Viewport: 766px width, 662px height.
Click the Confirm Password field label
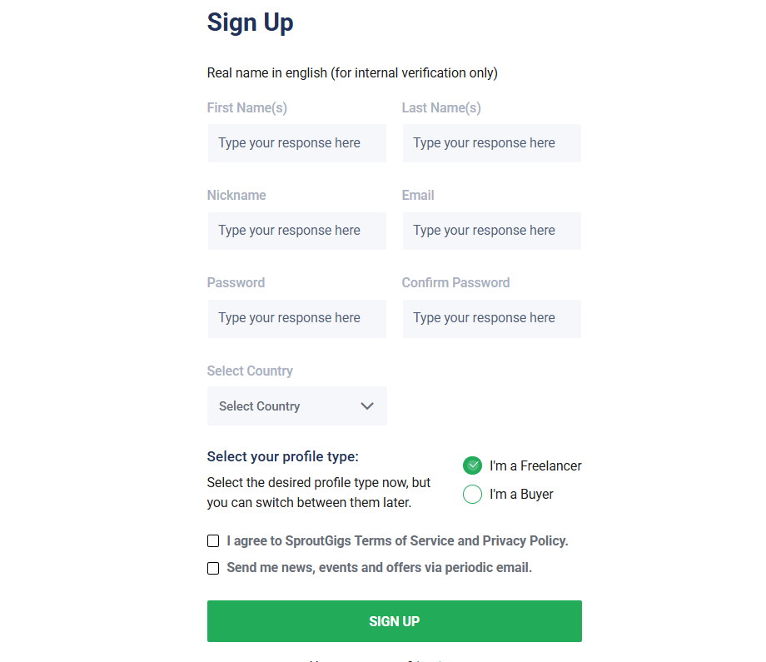(455, 283)
